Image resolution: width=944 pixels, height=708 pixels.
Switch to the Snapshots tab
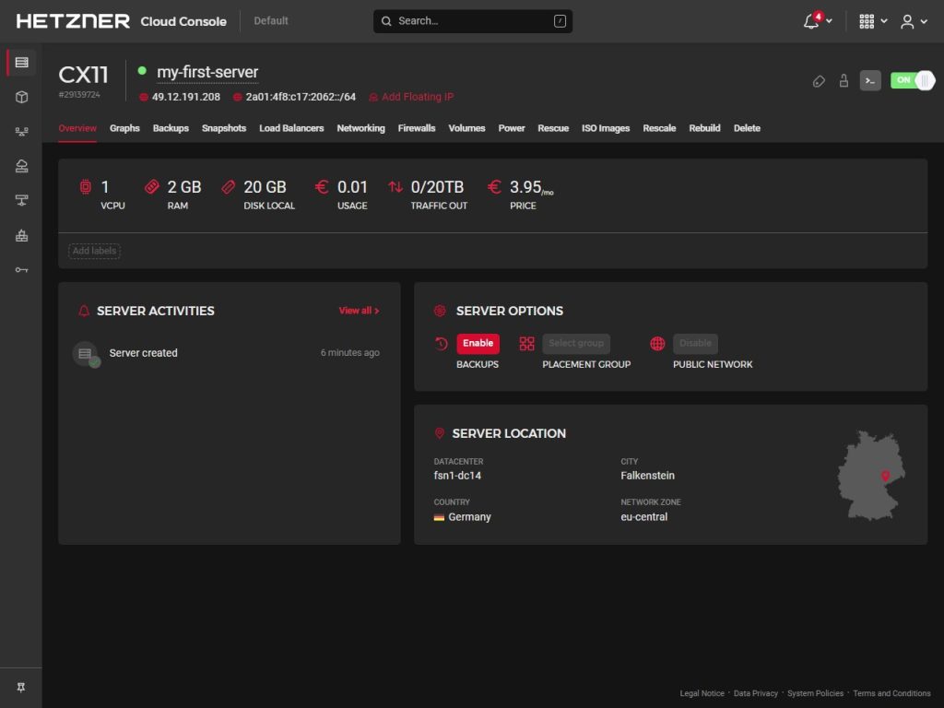(224, 128)
